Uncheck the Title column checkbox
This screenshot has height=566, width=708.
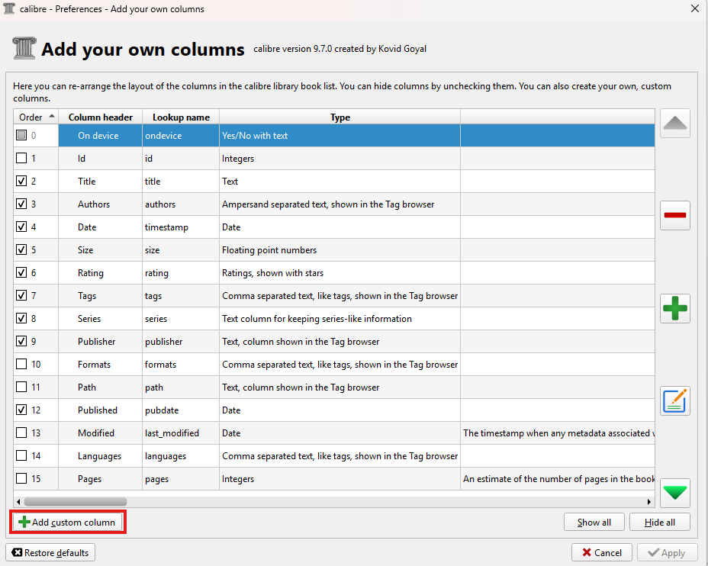[21, 181]
